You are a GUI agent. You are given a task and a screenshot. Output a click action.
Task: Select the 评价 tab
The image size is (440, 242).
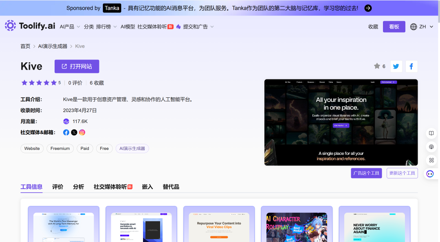pyautogui.click(x=57, y=187)
